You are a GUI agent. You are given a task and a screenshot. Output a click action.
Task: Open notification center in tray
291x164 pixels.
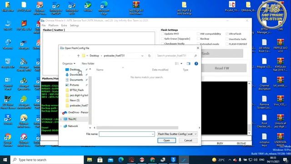click(x=286, y=160)
